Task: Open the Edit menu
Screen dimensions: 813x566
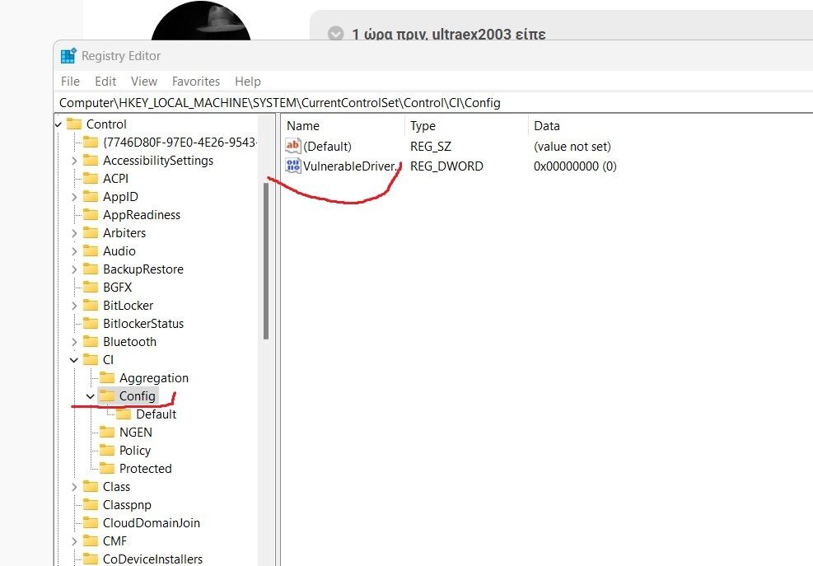Action: click(105, 82)
